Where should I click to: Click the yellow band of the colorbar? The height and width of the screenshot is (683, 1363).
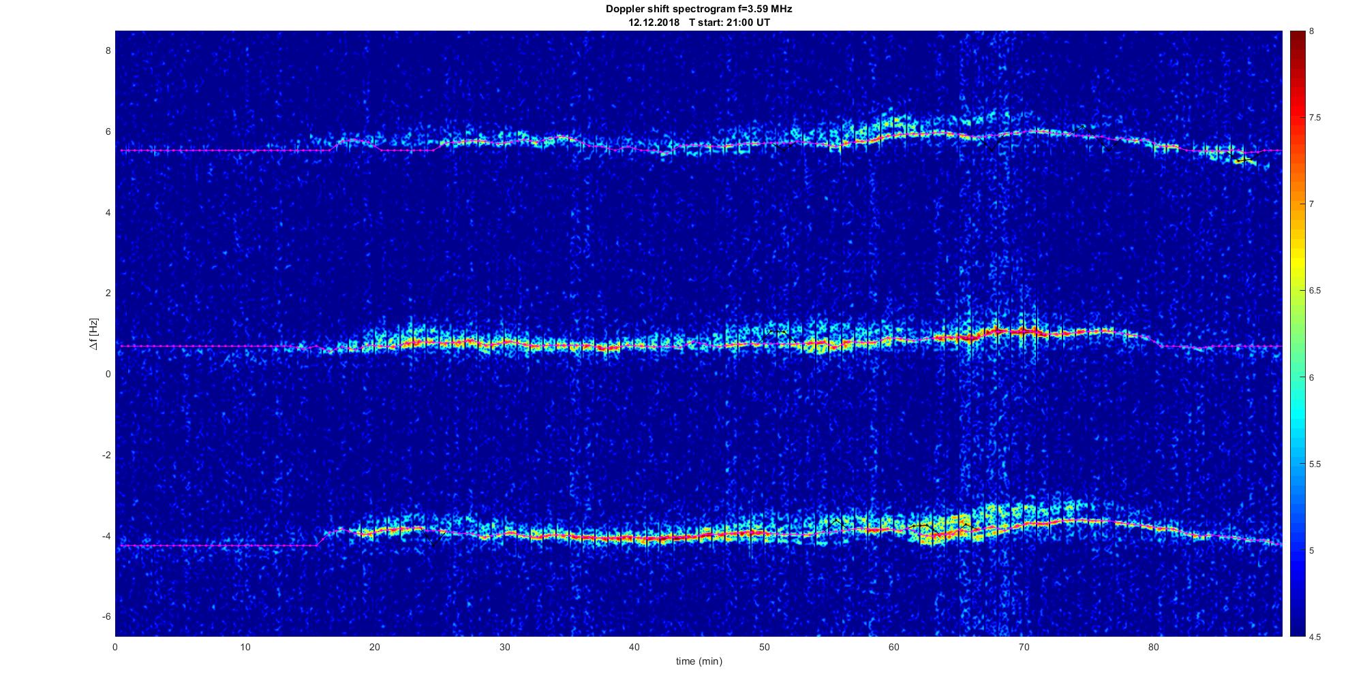(x=1297, y=262)
